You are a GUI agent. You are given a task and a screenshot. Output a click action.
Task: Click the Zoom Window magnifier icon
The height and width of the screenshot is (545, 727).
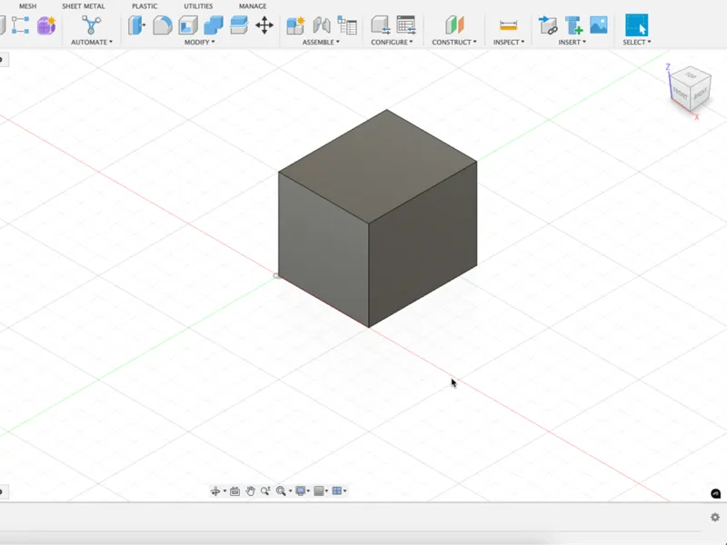pos(281,491)
